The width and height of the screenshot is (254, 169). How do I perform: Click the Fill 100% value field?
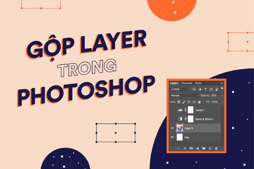[215, 102]
